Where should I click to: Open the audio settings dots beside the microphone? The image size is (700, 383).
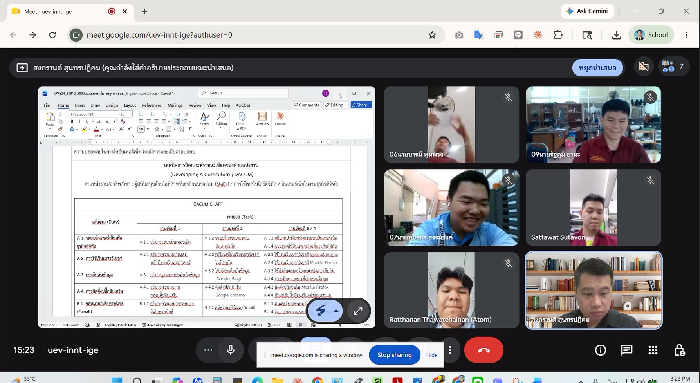[208, 350]
